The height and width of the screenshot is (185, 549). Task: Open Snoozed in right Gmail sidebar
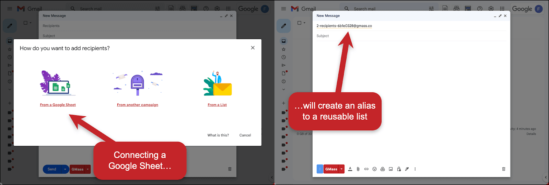click(283, 57)
